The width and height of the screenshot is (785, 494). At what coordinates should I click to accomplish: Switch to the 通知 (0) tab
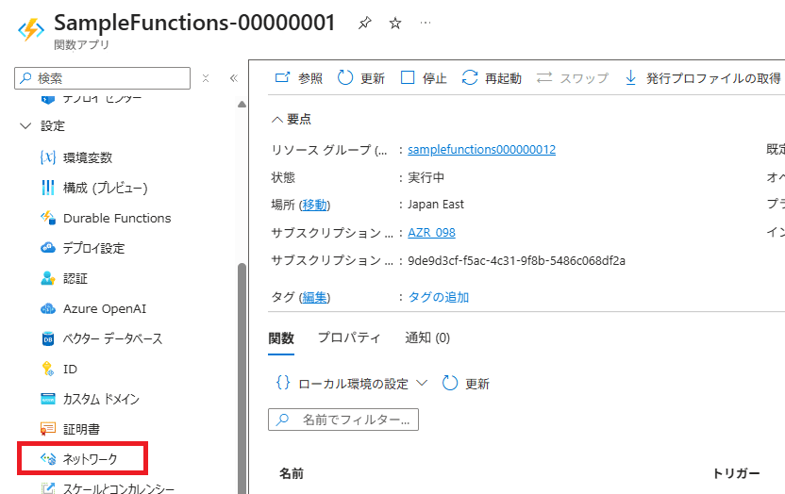pos(426,338)
